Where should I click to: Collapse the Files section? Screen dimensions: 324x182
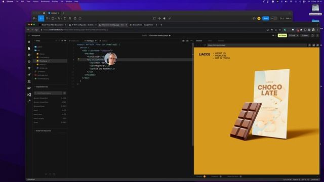click(x=35, y=41)
